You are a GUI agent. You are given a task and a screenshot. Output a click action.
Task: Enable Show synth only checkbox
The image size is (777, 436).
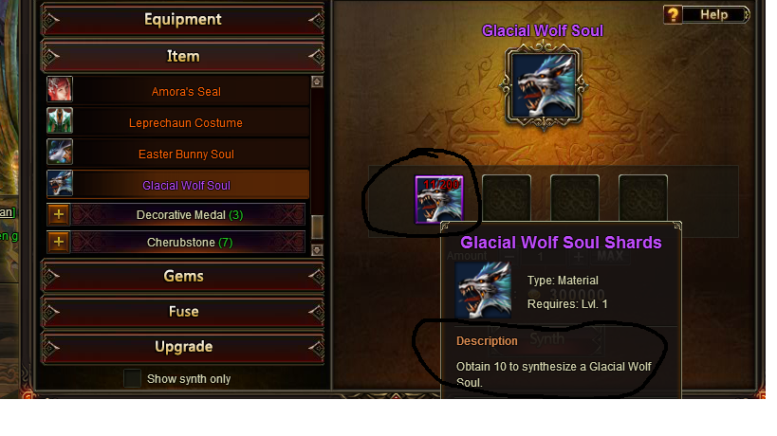[x=132, y=378]
